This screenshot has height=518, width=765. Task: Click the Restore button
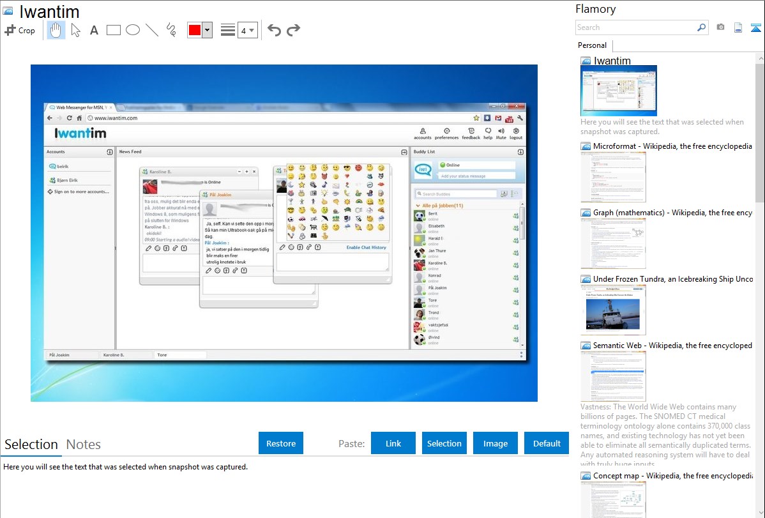281,443
